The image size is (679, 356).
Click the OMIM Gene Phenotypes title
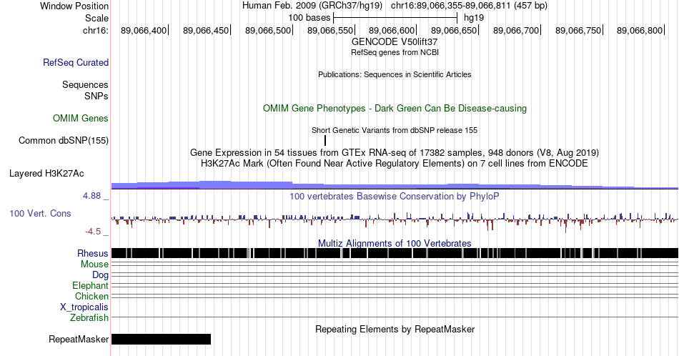pyautogui.click(x=395, y=108)
